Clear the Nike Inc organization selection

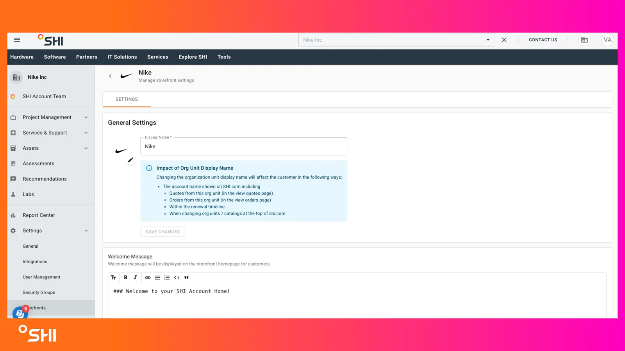[504, 40]
